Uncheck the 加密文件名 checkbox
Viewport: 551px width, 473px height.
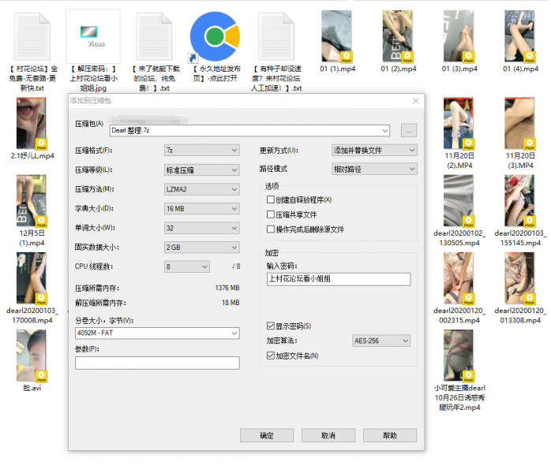click(x=270, y=356)
